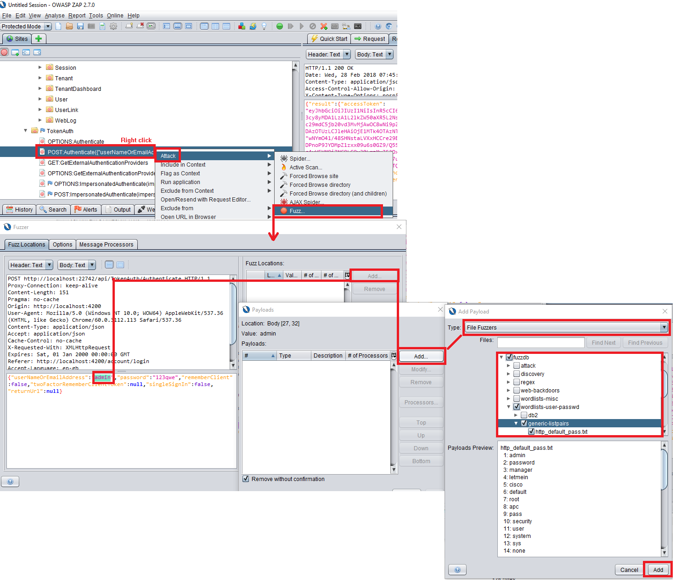Open the Body: Text dropdown in Fuzzer
Screen dimensions: 676x582
point(77,265)
